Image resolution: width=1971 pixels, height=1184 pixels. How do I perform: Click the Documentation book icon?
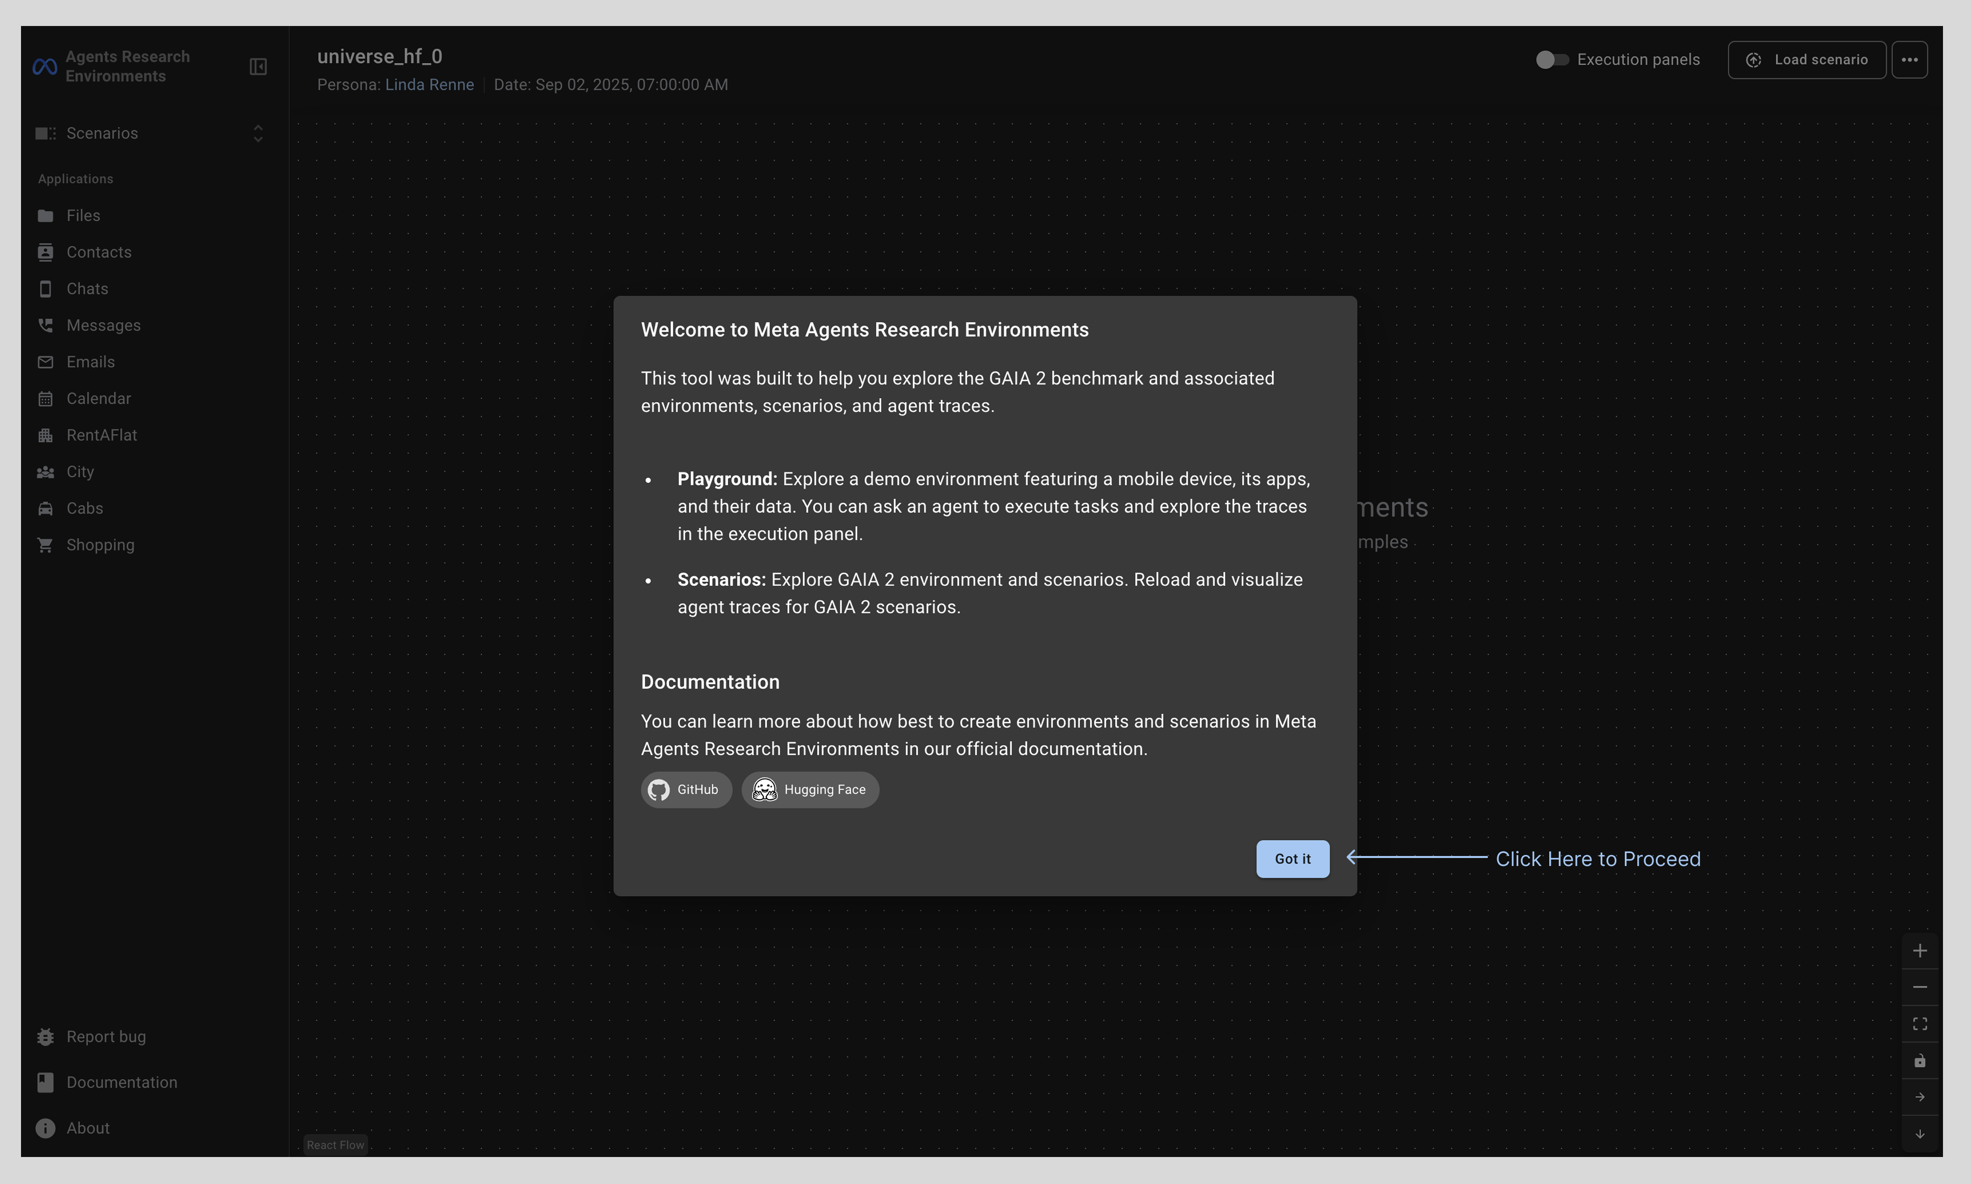point(46,1082)
